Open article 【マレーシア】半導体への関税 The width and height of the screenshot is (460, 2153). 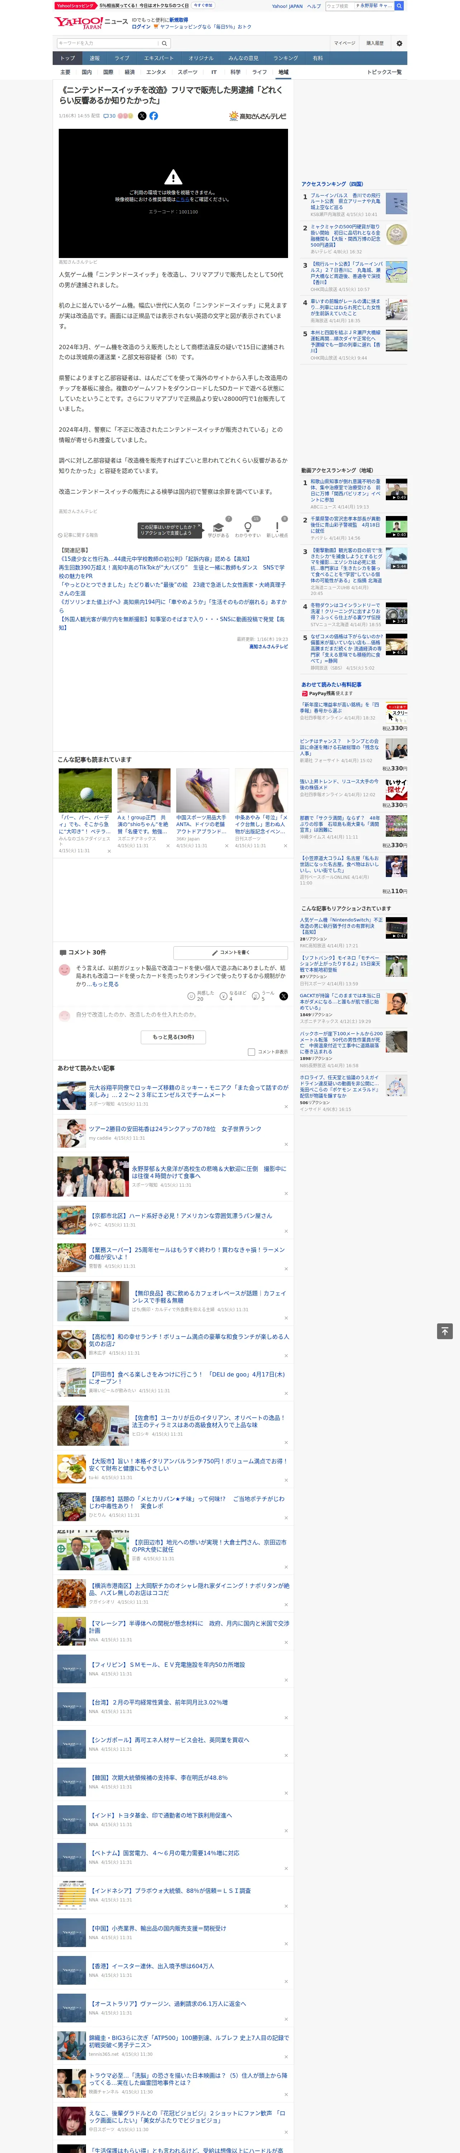click(x=189, y=1627)
